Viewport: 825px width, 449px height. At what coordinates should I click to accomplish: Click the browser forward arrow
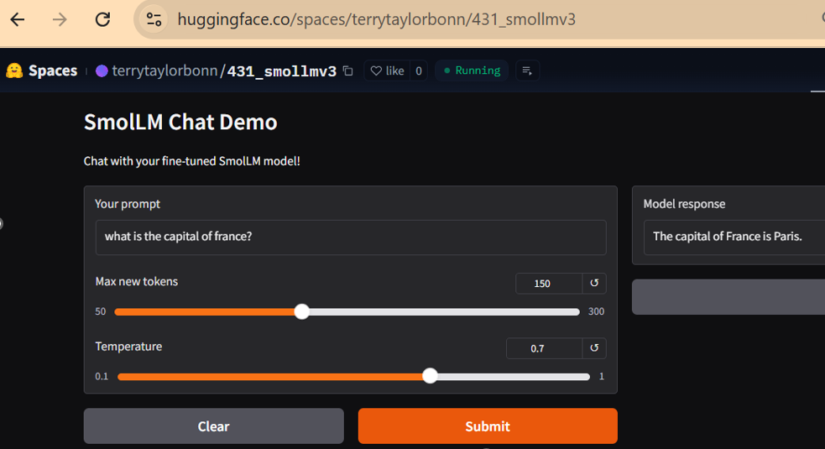pos(60,20)
